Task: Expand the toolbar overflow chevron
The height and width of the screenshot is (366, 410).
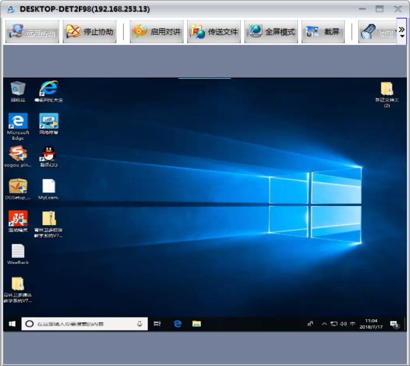Action: pyautogui.click(x=402, y=31)
